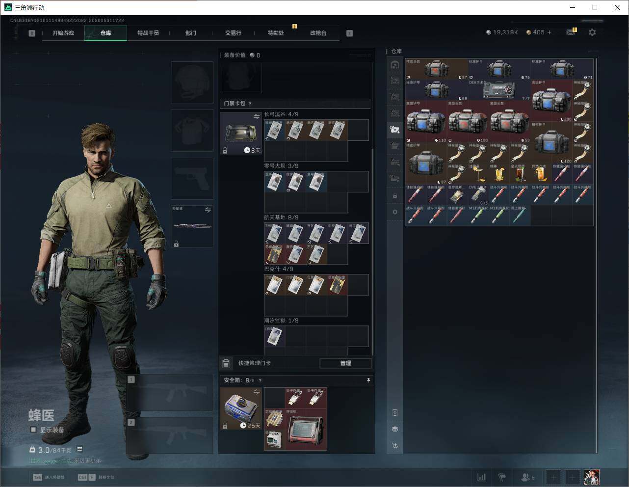Viewport: 629px width, 487px height.
Task: Click the pistol equipment slot
Action: click(192, 179)
